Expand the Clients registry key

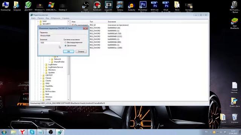tap(41, 81)
